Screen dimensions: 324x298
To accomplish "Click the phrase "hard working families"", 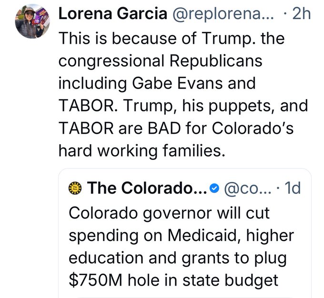I will coord(141,151).
